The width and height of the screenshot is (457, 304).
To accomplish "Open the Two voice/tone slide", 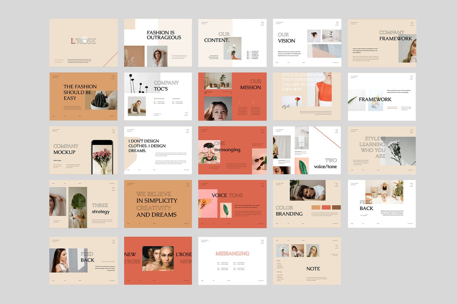I will pos(307,150).
